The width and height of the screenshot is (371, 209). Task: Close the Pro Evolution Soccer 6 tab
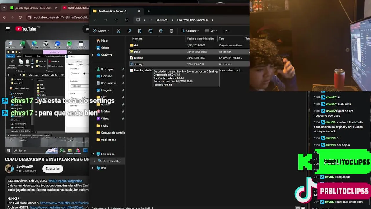click(139, 11)
